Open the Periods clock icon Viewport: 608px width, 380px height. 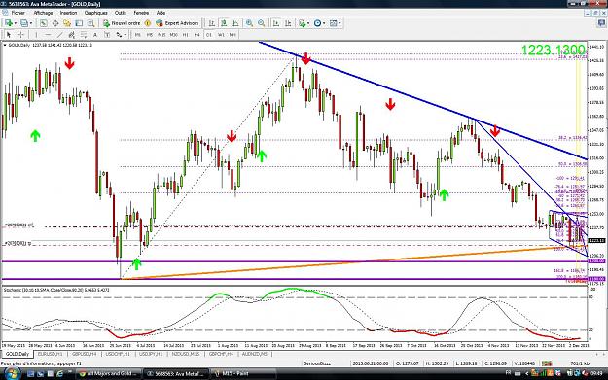click(x=317, y=23)
